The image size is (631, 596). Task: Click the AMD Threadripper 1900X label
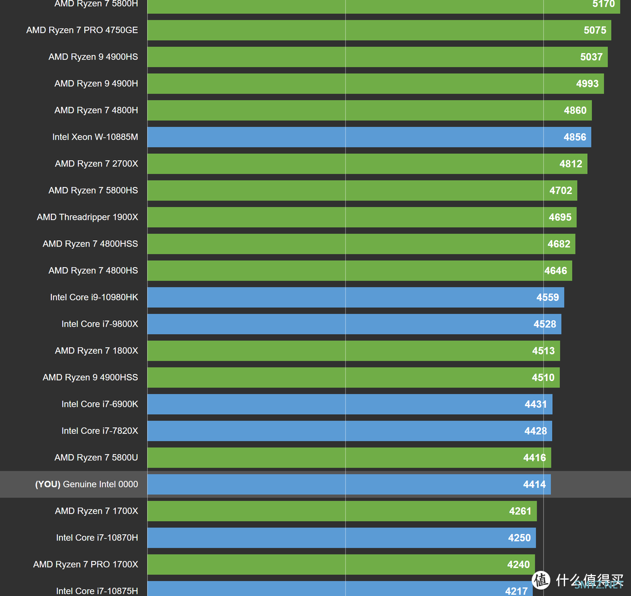click(x=87, y=217)
